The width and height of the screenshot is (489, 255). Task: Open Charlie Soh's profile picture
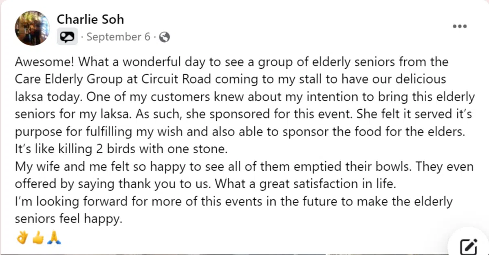point(32,28)
